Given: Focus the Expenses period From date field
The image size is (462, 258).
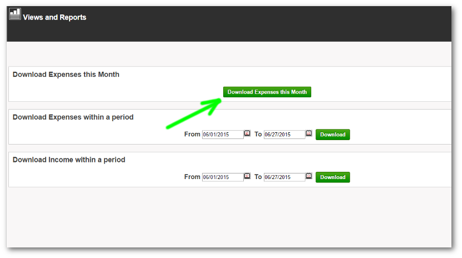Looking at the screenshot, I should (223, 135).
